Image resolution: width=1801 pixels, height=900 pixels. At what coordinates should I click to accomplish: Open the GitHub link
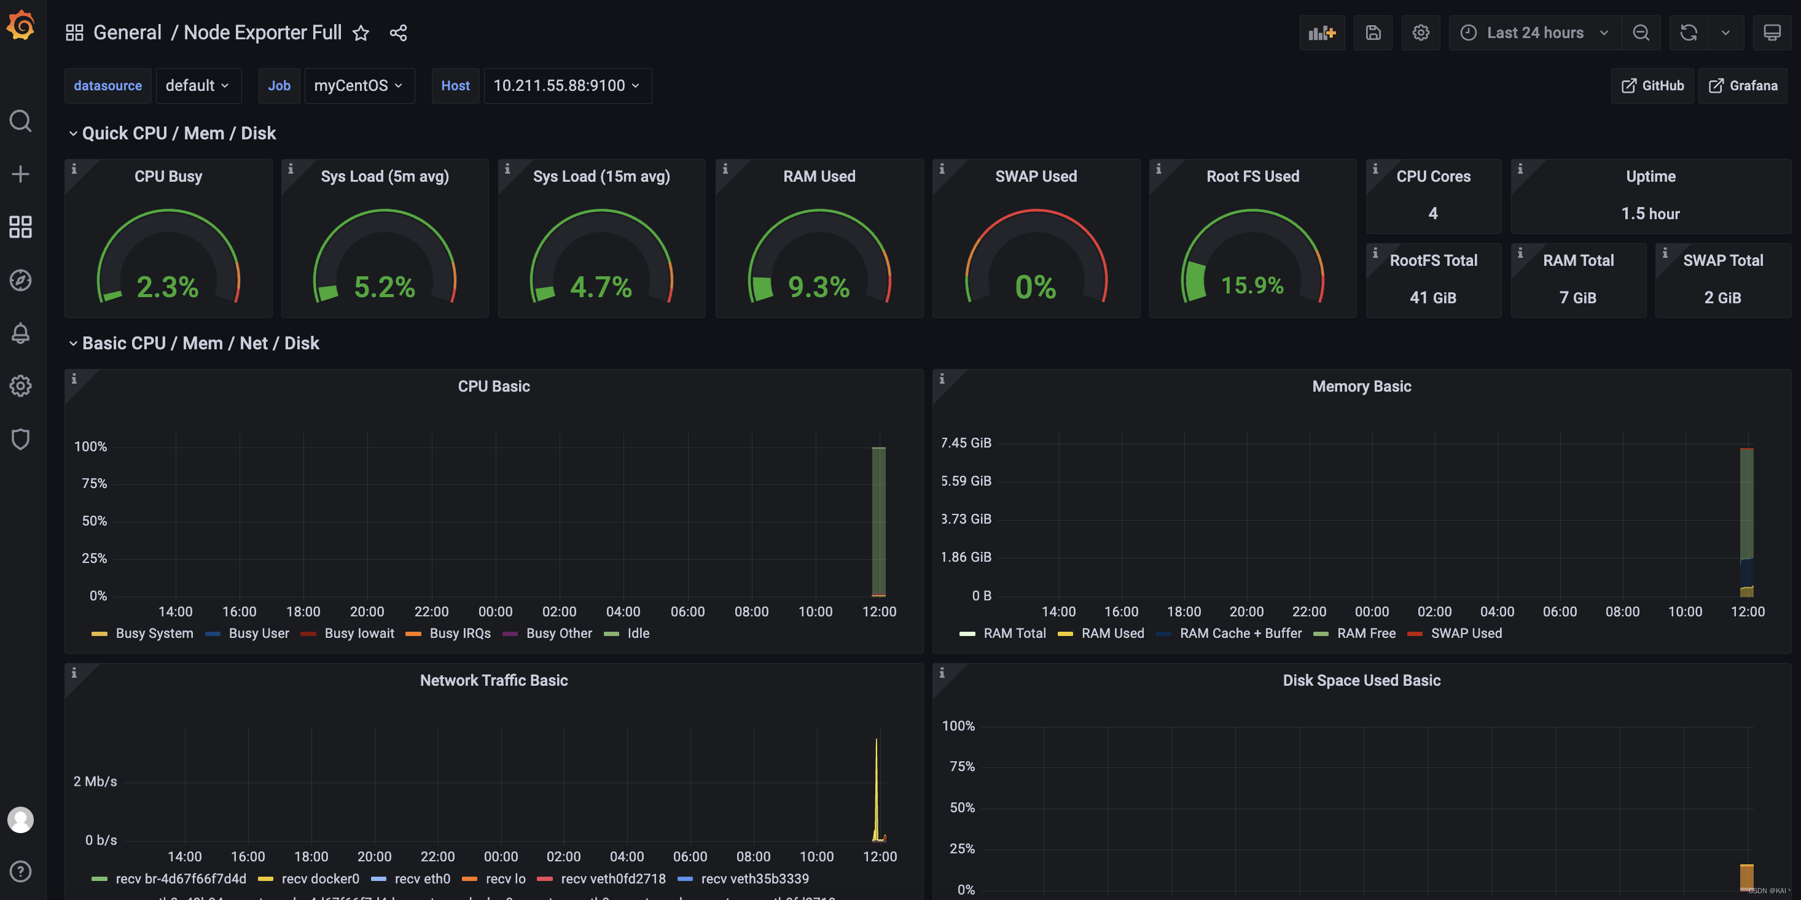point(1652,86)
